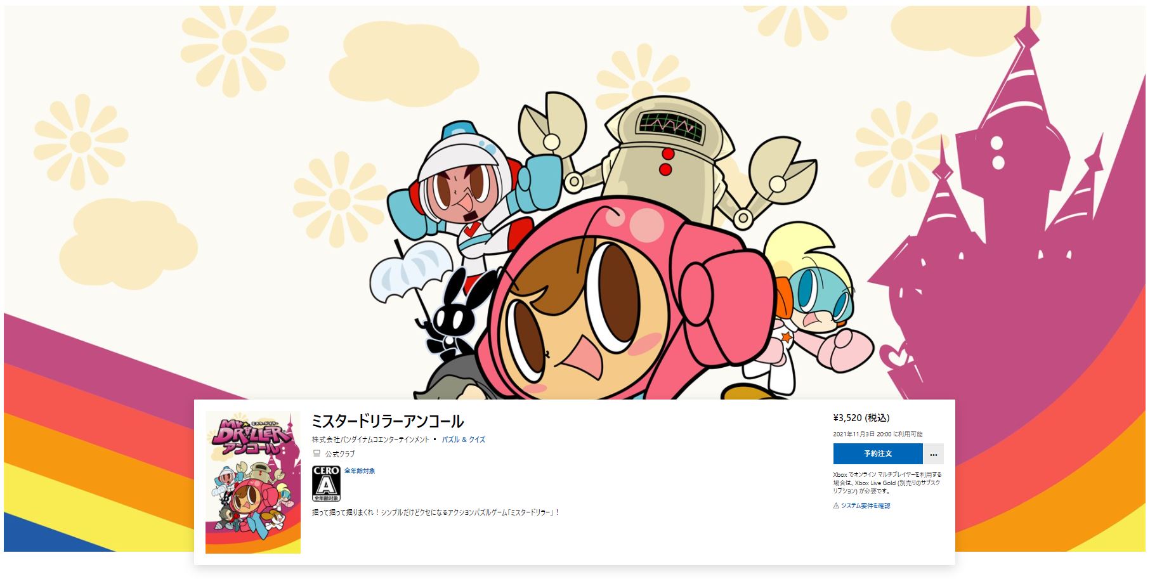Viewport: 1150px width, 579px height.
Task: Open the システム要件を確認 link
Action: [x=865, y=506]
